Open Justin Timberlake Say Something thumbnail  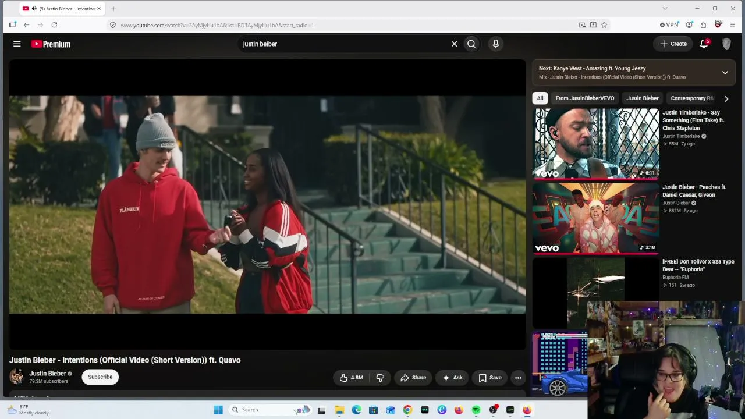point(596,143)
